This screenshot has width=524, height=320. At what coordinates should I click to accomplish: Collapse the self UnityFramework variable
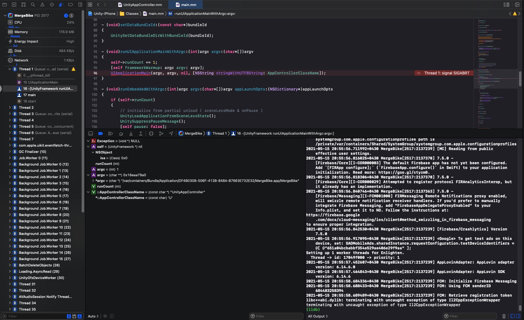(x=88, y=147)
